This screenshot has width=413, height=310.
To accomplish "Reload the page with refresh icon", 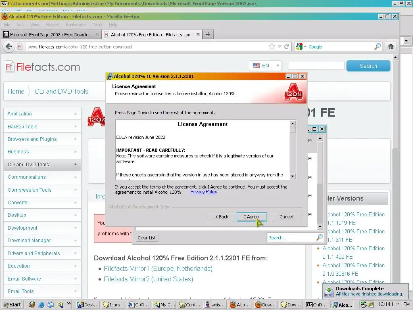I will coord(287,47).
